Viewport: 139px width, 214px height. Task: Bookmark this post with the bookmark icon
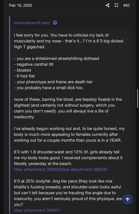point(116,5)
